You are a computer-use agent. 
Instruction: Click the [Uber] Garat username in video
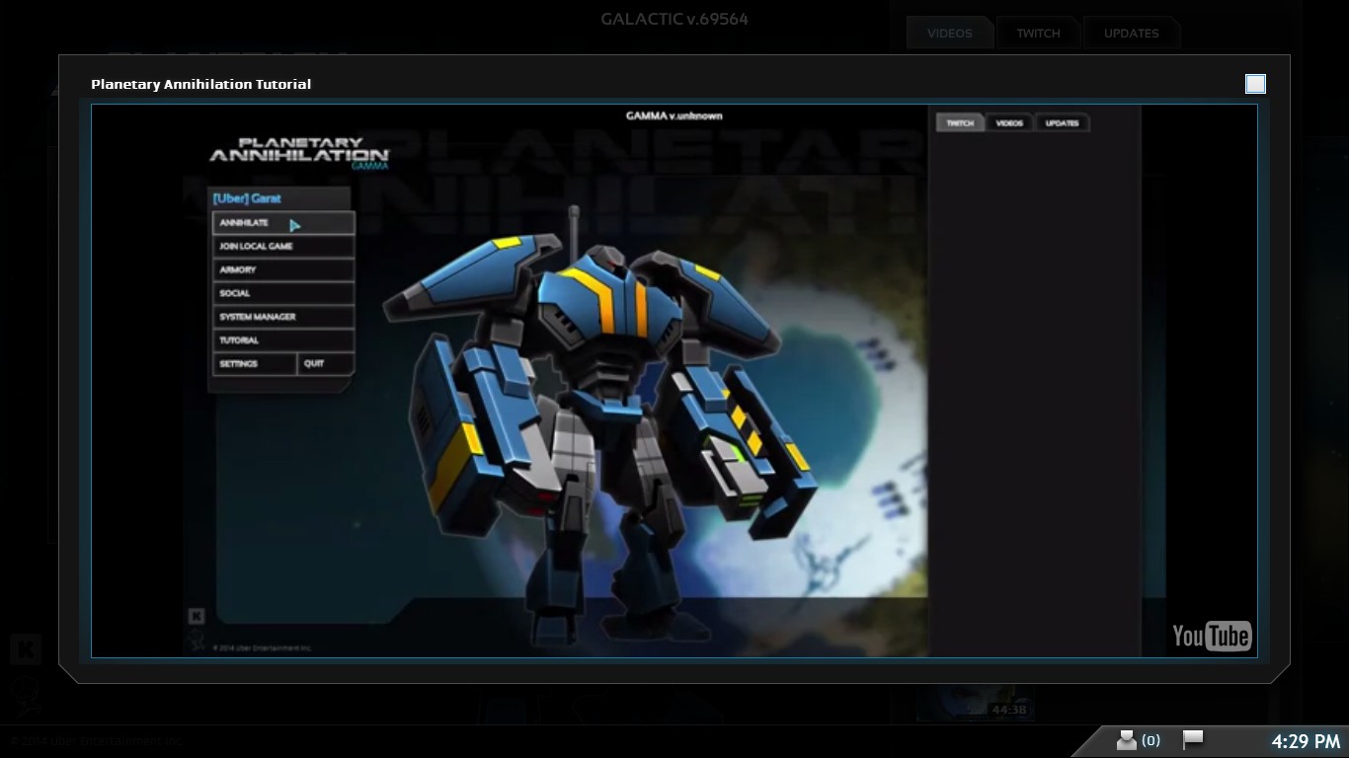click(x=247, y=198)
